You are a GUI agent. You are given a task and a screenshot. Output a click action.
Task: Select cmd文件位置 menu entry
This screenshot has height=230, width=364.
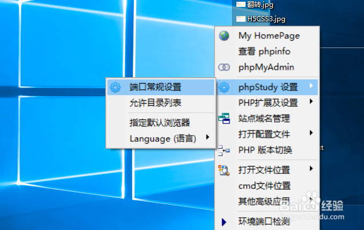tap(267, 186)
